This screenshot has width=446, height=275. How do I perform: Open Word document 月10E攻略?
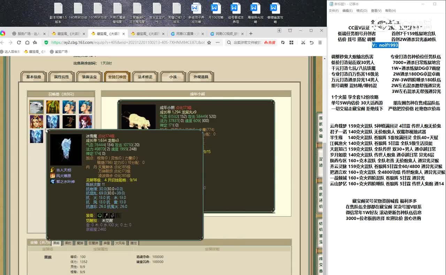click(x=216, y=11)
